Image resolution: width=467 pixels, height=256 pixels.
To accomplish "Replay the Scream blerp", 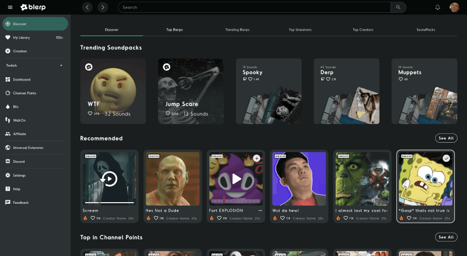I will [x=109, y=179].
